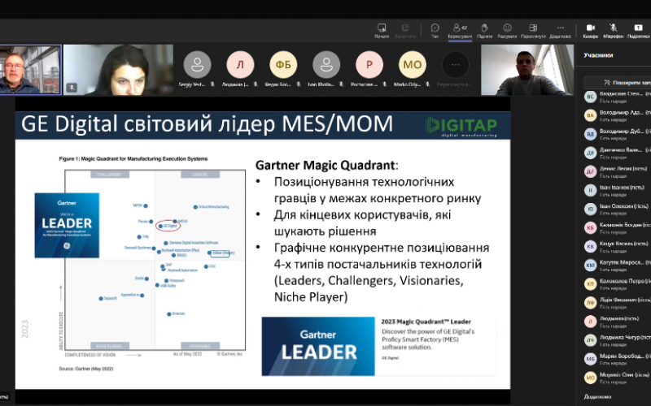Click the 2023 Magic Quadrant Leader text
The width and height of the screenshot is (651, 406).
(x=426, y=322)
